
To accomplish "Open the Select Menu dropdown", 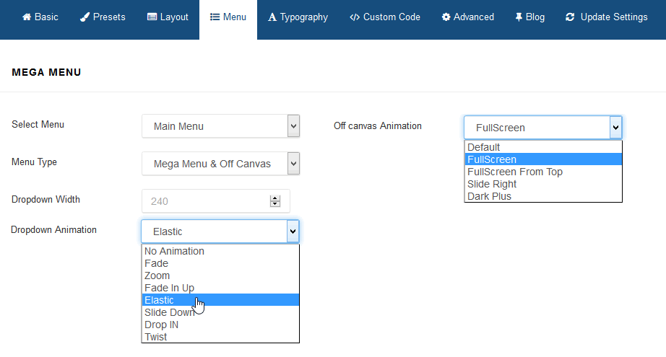I will tap(220, 126).
